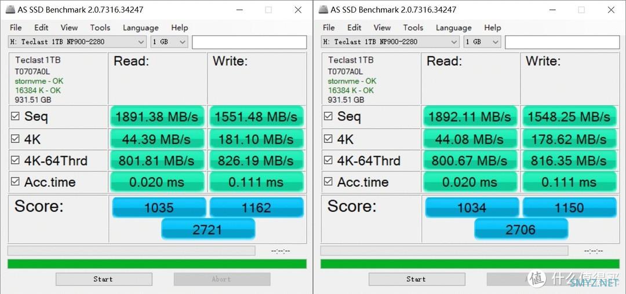Image resolution: width=626 pixels, height=294 pixels.
Task: Click write score 1150
Action: [x=570, y=207]
